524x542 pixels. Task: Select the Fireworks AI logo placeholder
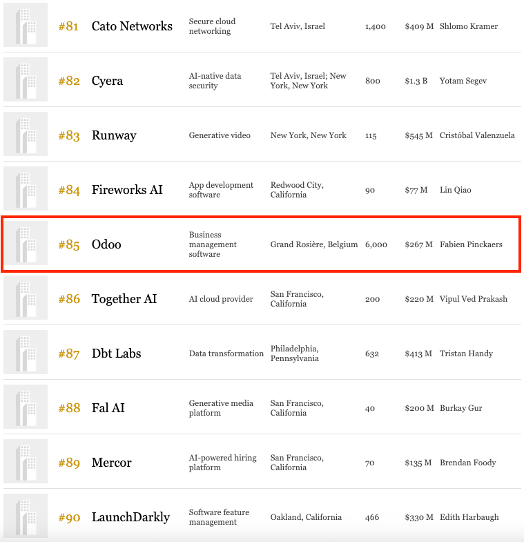point(26,188)
